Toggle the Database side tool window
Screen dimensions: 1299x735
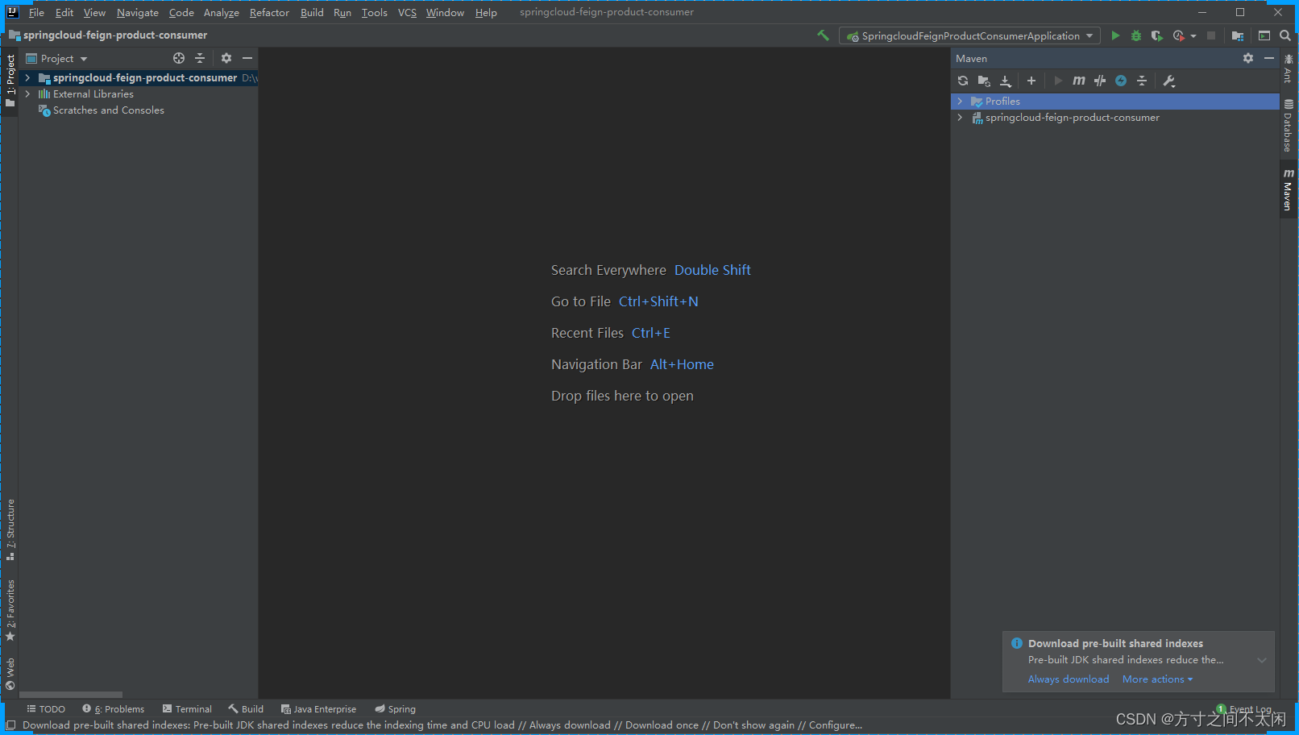[1288, 125]
